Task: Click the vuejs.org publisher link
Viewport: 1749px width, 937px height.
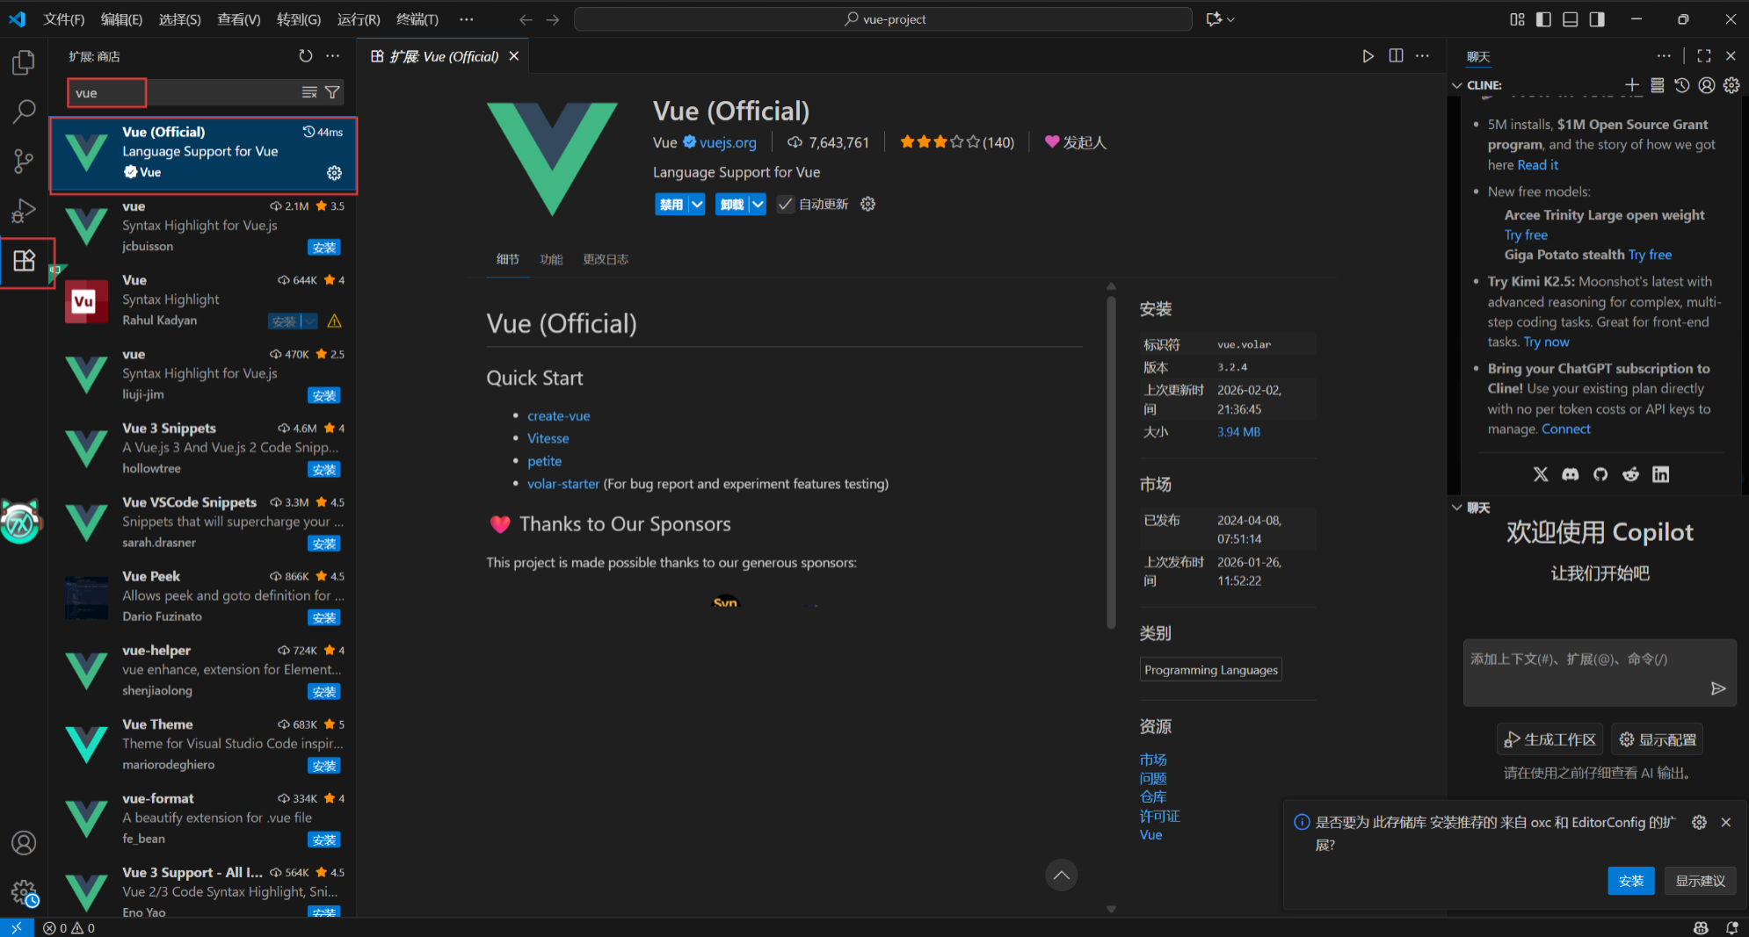Action: coord(728,142)
